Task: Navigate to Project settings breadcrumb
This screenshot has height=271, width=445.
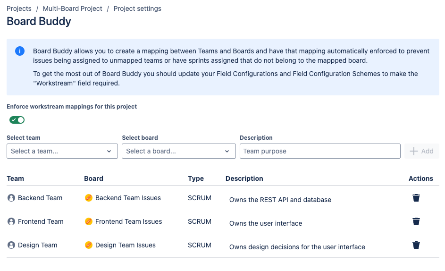Action: point(137,8)
